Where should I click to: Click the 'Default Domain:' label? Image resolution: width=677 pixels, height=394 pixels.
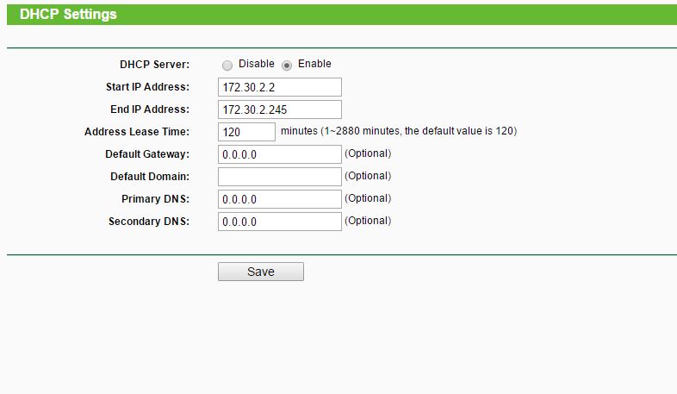coord(150,177)
